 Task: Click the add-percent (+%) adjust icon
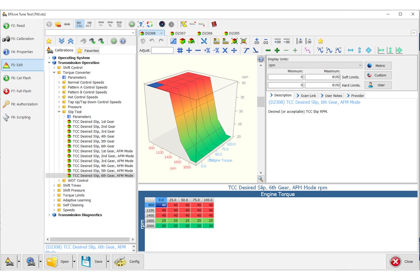207,50
